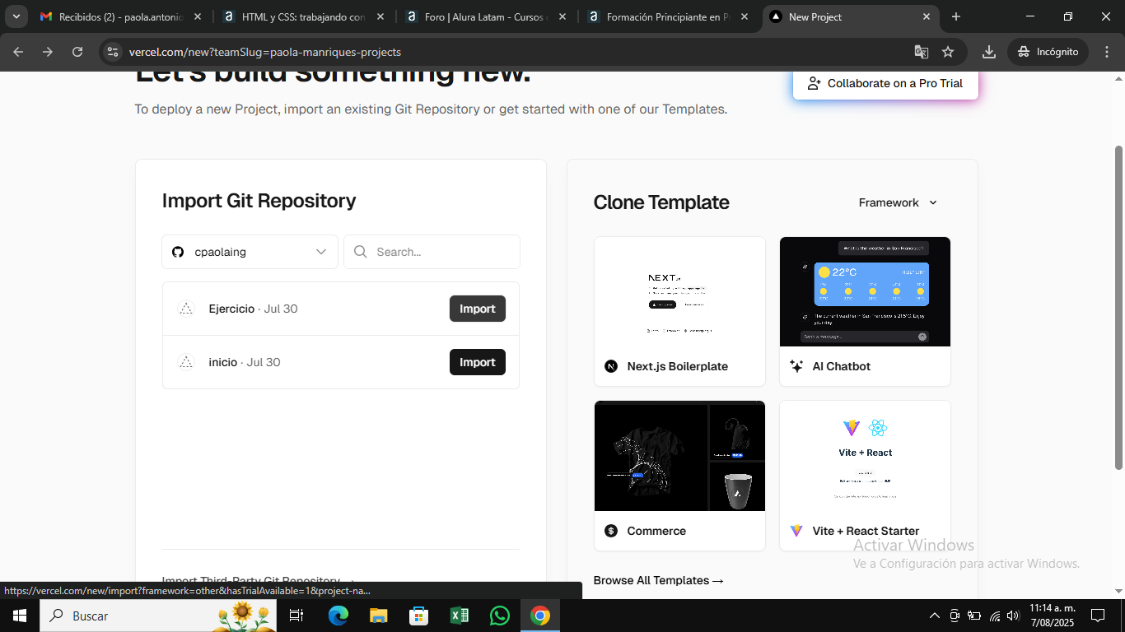This screenshot has height=632, width=1125.
Task: Click the person-plus icon on Collaborate button
Action: [814, 83]
